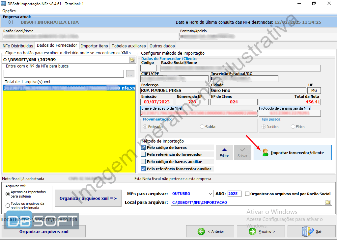Expand the Mês para arquivar dropdown
337x240 pixels.
(210, 194)
